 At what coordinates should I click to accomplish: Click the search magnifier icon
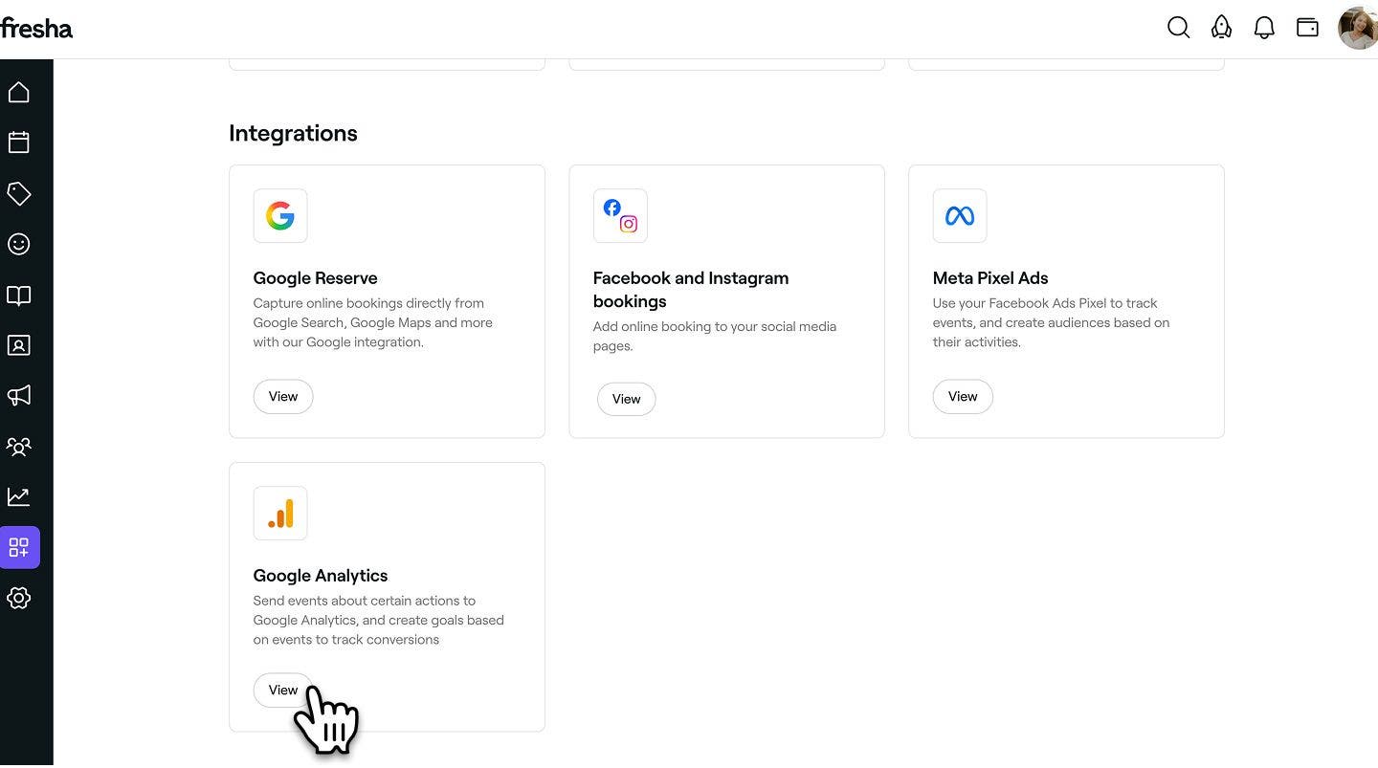pos(1178,28)
